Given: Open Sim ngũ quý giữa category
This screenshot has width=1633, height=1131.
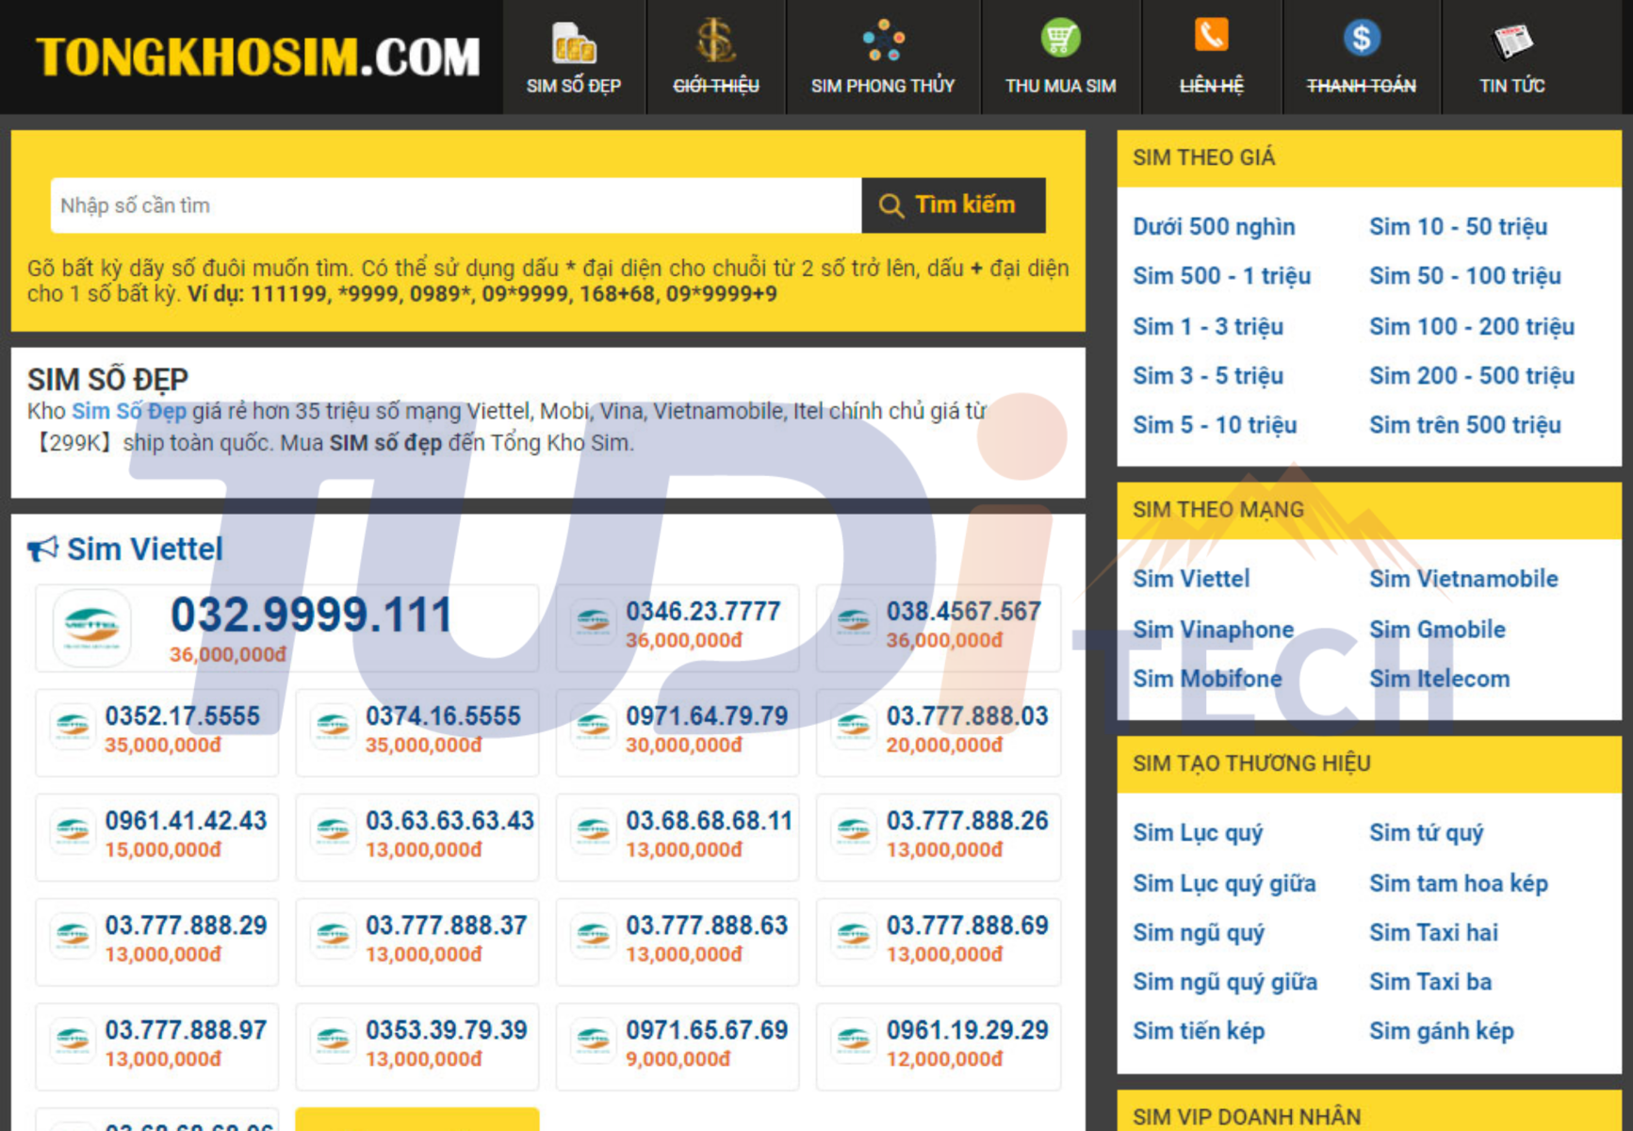Looking at the screenshot, I should click(x=1225, y=982).
